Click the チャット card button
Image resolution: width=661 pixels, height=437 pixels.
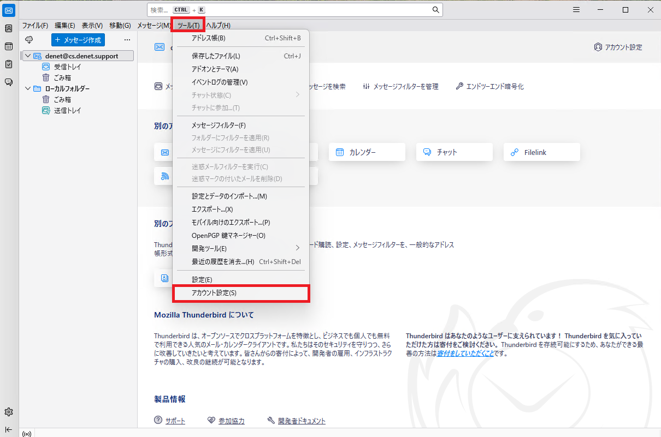tap(455, 152)
